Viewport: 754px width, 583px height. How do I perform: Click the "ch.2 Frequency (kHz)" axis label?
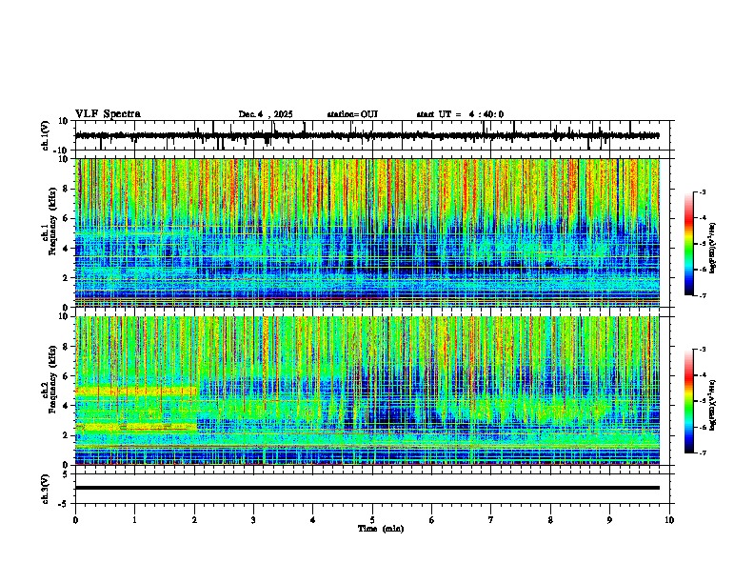point(49,379)
